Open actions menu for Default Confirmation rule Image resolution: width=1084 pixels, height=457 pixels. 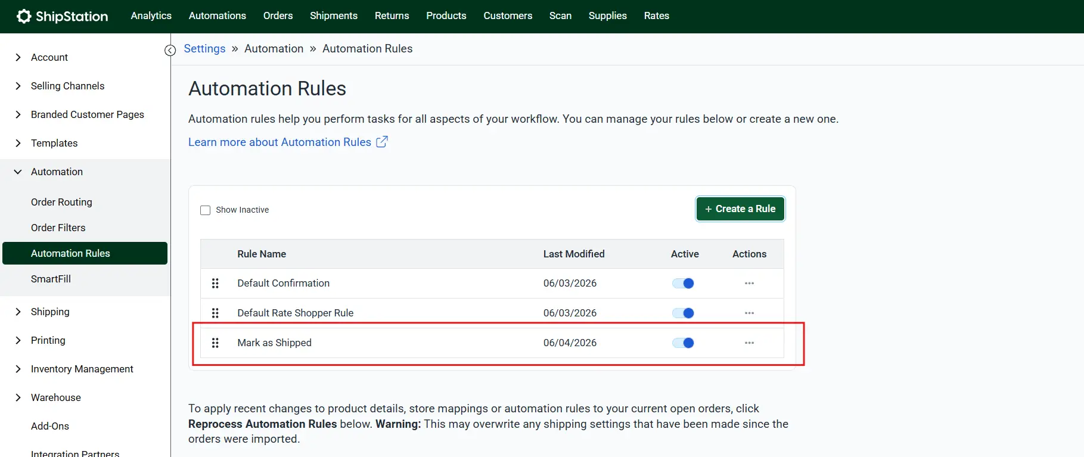click(749, 284)
